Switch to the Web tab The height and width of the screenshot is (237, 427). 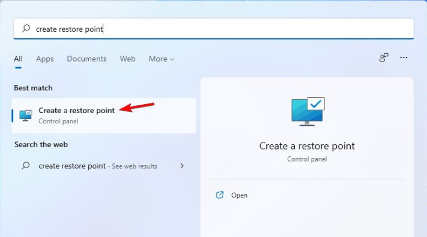pos(127,59)
